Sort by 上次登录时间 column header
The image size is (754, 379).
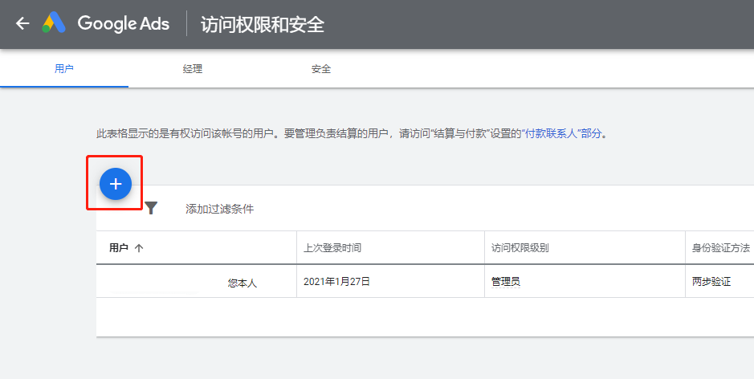[333, 248]
